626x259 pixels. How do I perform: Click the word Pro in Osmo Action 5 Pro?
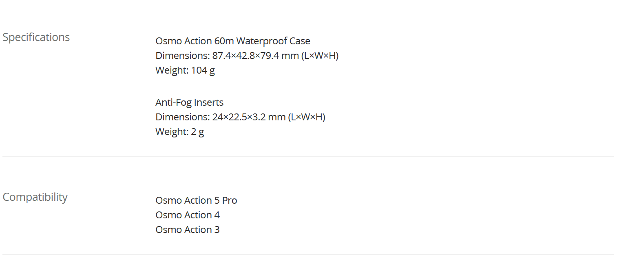(x=230, y=200)
